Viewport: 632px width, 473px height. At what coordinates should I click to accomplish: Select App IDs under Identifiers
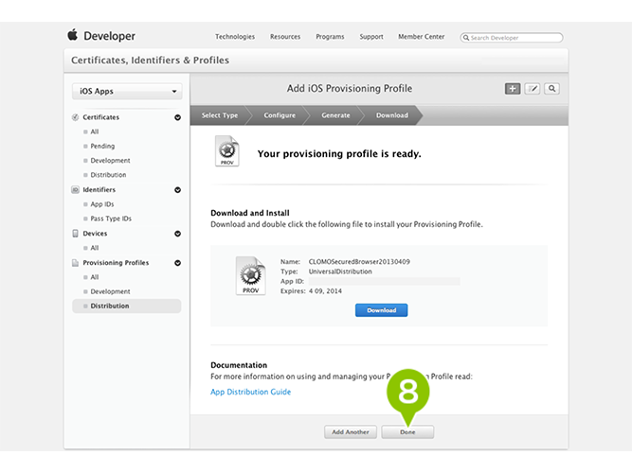[102, 204]
